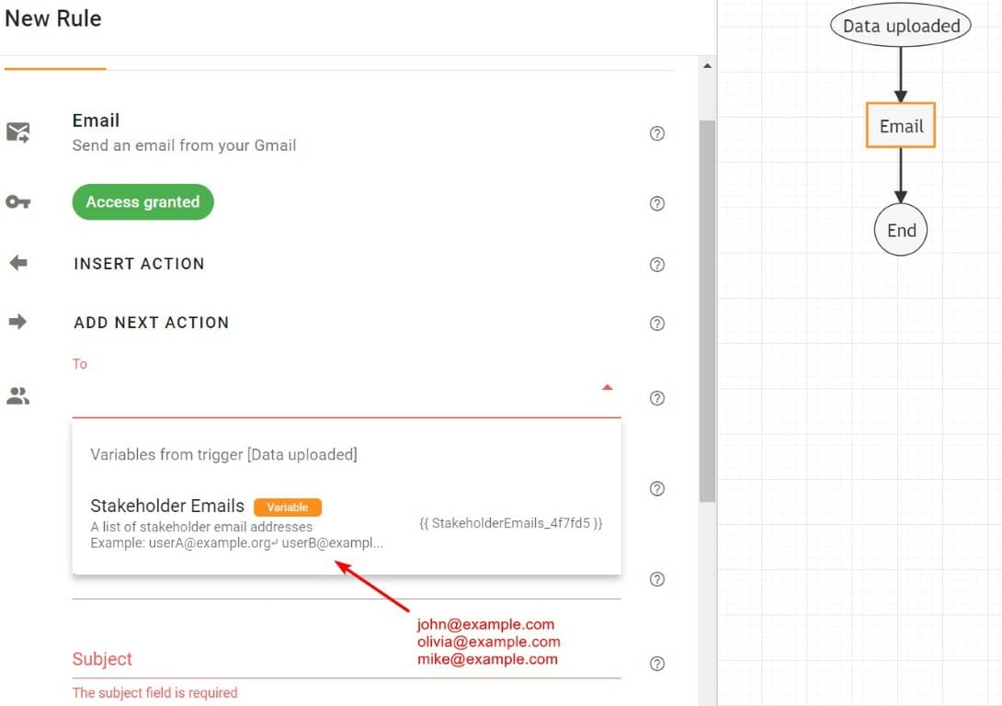1002x706 pixels.
Task: Click ADD NEXT ACTION
Action: (151, 323)
